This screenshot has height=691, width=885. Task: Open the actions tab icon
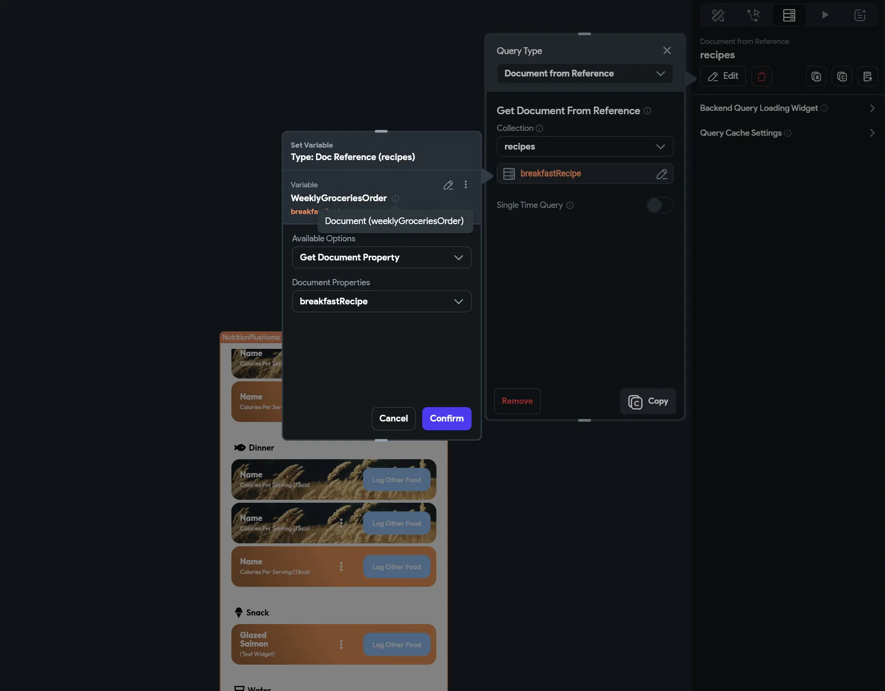click(x=754, y=15)
